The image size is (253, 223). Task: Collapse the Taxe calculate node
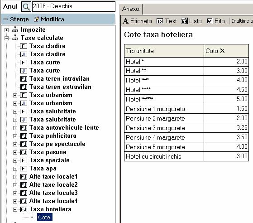point(6,38)
